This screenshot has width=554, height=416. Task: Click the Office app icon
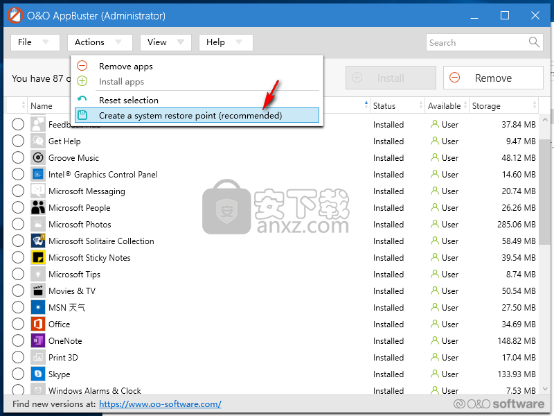(x=38, y=324)
